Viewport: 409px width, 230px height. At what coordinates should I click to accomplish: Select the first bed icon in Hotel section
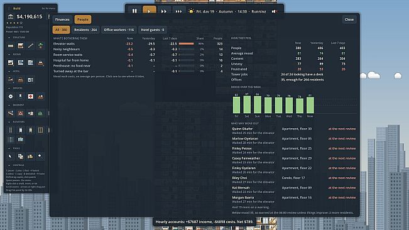11,80
